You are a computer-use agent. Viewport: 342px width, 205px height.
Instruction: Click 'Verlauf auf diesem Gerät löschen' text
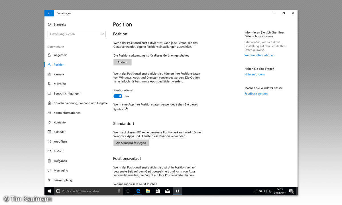click(x=135, y=184)
